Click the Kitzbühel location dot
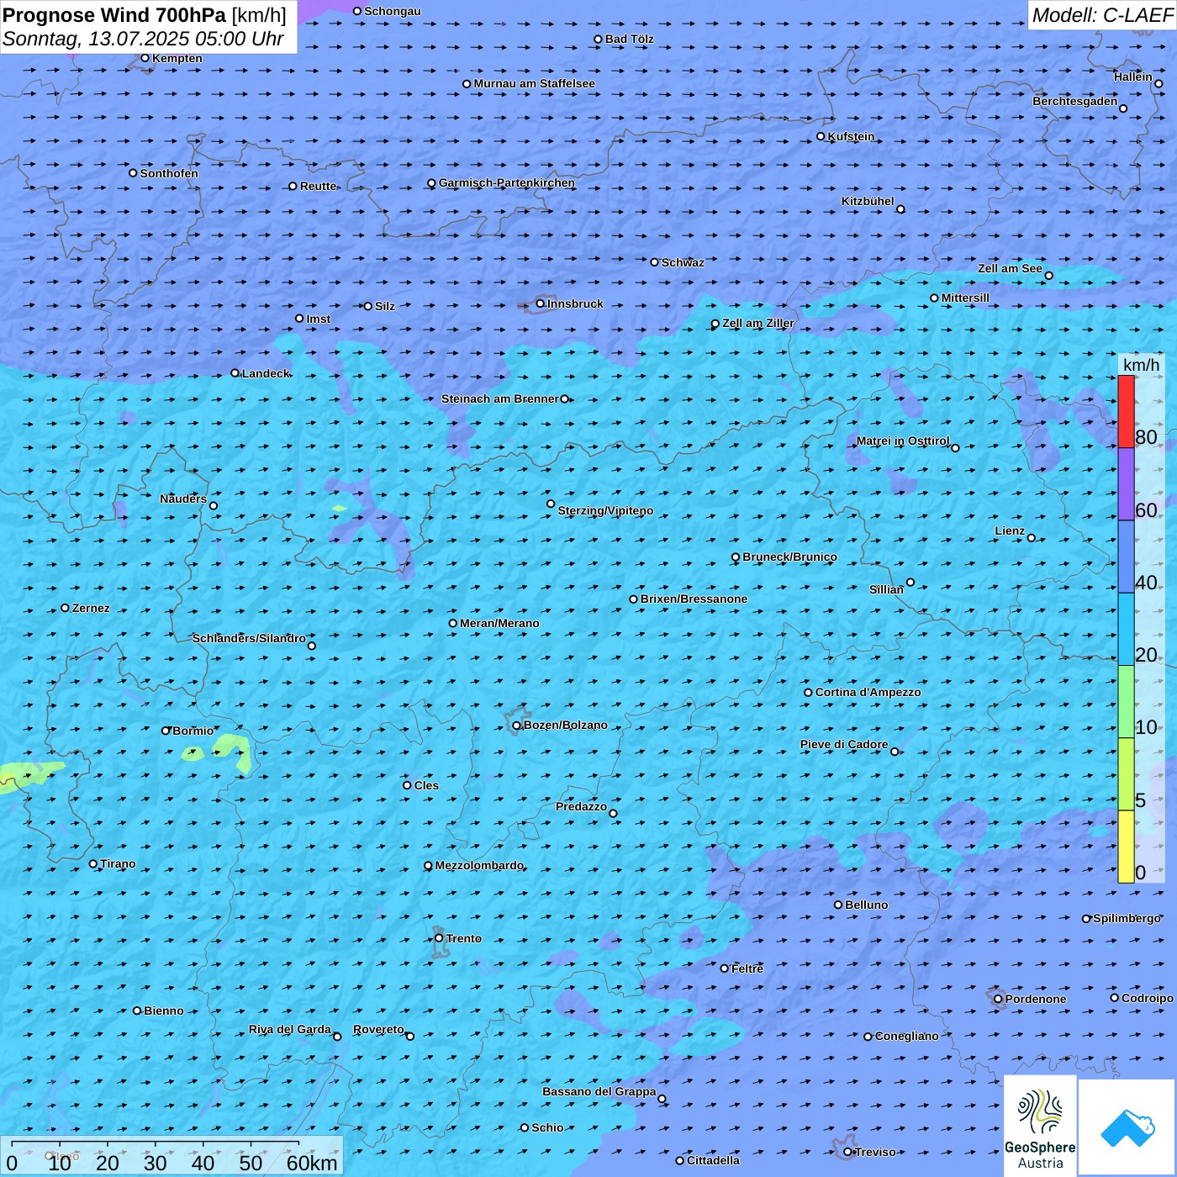The image size is (1177, 1177). (x=900, y=209)
